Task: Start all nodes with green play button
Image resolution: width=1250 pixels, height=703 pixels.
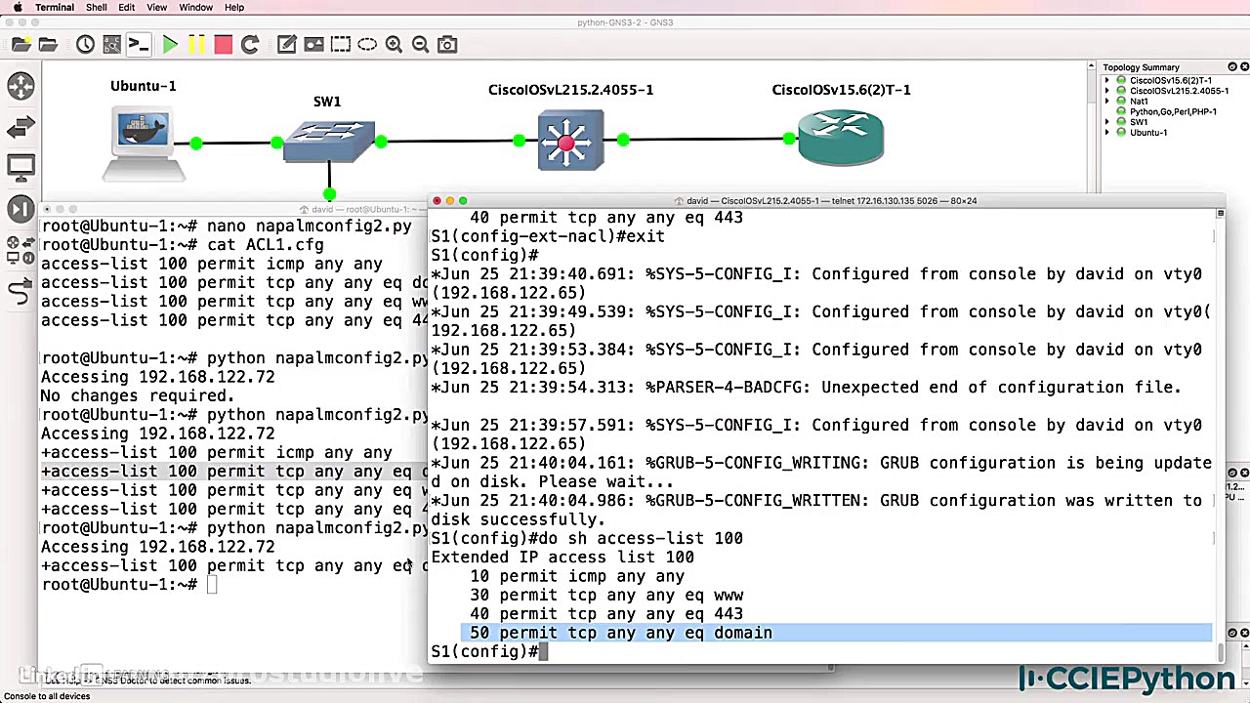Action: (x=170, y=44)
